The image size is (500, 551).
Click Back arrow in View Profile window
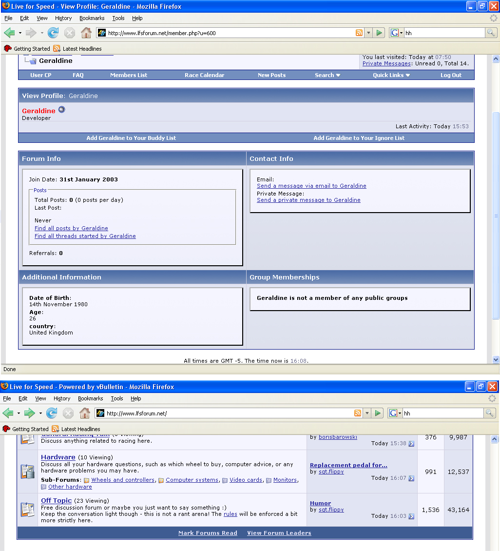(9, 33)
